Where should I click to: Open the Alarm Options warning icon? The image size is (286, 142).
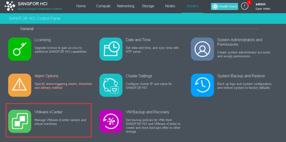(20, 85)
